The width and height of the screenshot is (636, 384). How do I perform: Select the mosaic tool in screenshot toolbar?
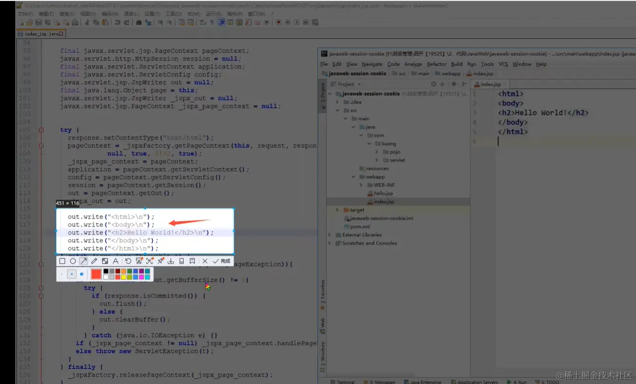pyautogui.click(x=105, y=261)
